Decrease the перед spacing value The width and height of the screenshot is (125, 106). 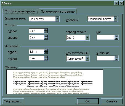(x=46, y=53)
